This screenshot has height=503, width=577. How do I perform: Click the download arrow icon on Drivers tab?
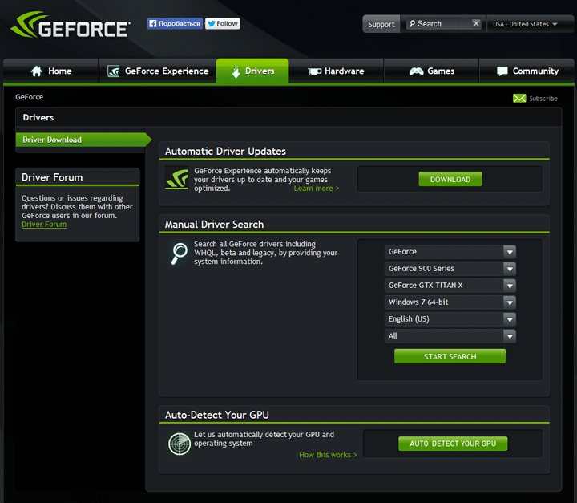pyautogui.click(x=236, y=71)
